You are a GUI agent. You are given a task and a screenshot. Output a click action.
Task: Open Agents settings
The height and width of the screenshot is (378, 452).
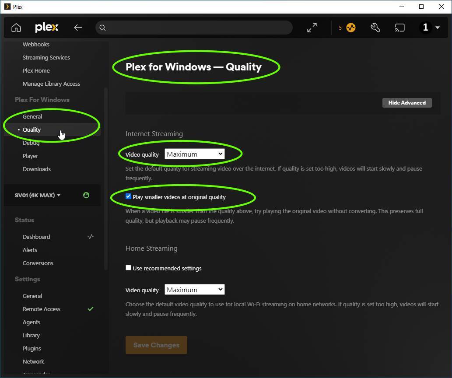32,322
